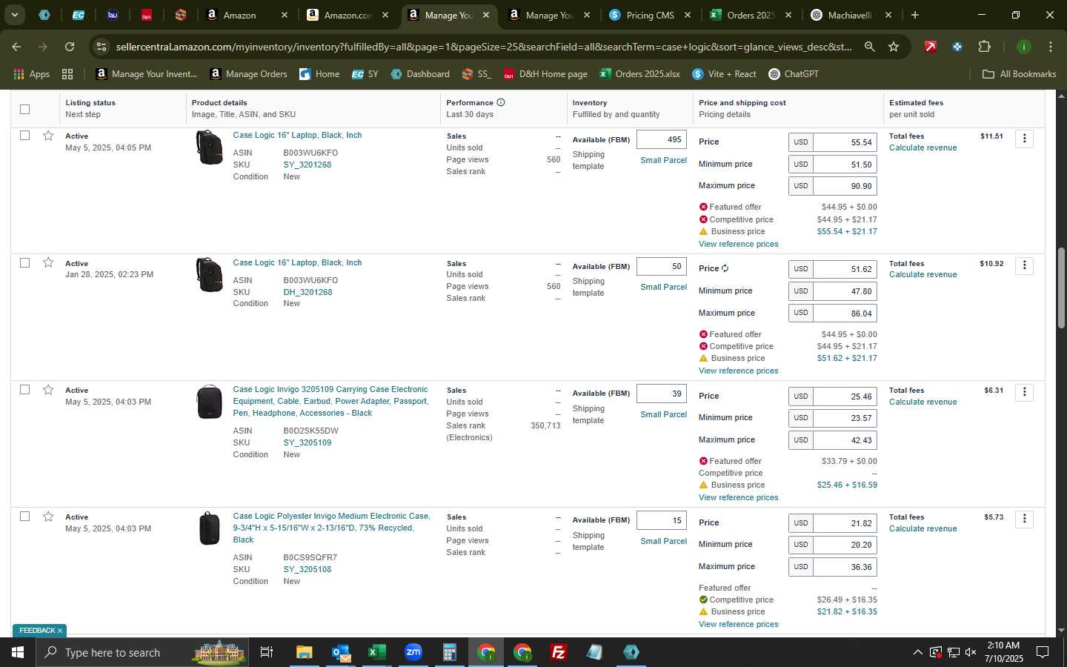Screen dimensions: 1067x667
Task: Click the Case Logic 16" Laptop thumbnail for SY_3201268
Action: [x=209, y=147]
